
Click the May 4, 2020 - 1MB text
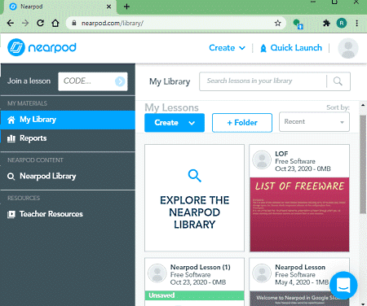(x=302, y=282)
